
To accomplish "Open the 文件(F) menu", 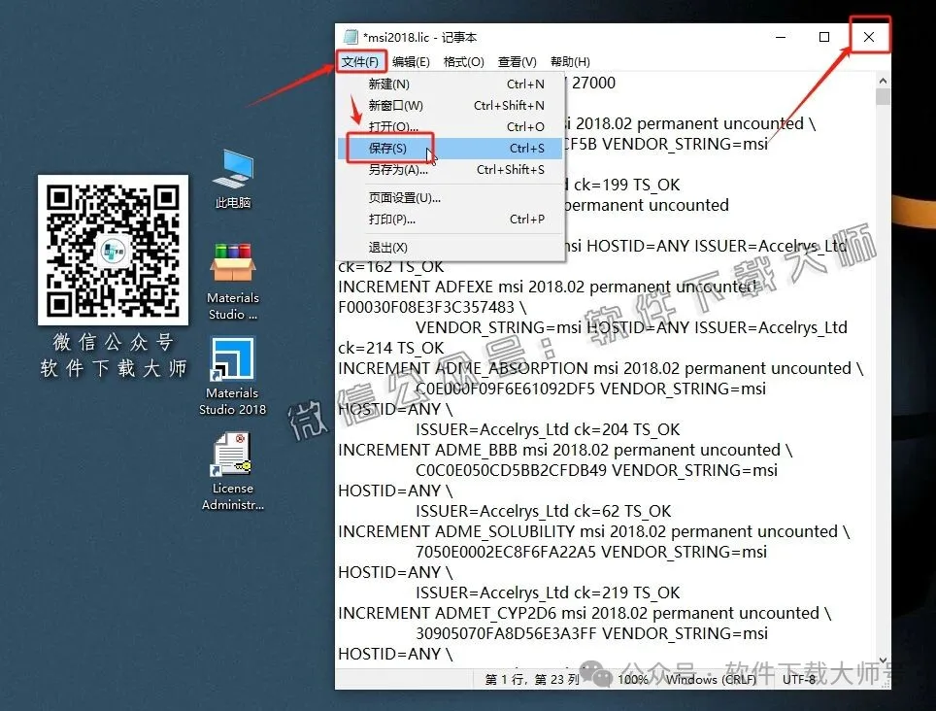I will (360, 60).
